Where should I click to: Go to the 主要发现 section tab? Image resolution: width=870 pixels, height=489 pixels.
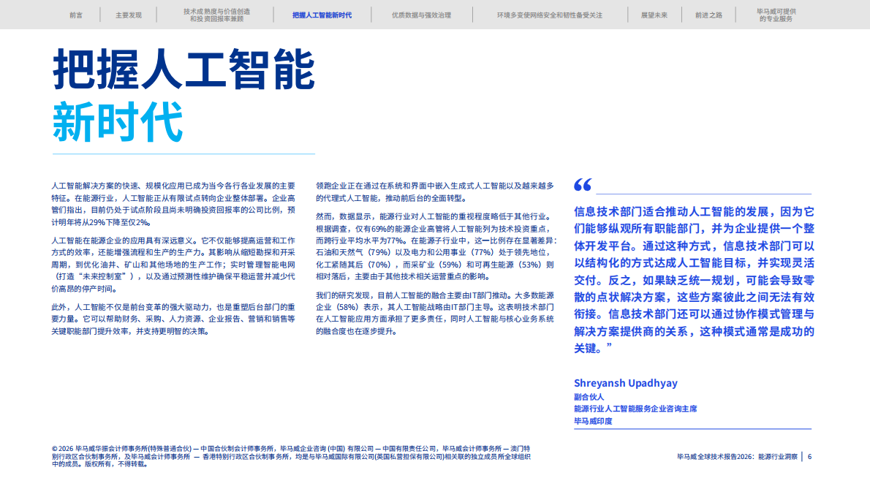[x=129, y=15]
